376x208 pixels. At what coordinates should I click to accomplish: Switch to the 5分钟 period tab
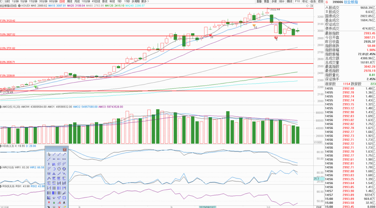pos(24,1)
